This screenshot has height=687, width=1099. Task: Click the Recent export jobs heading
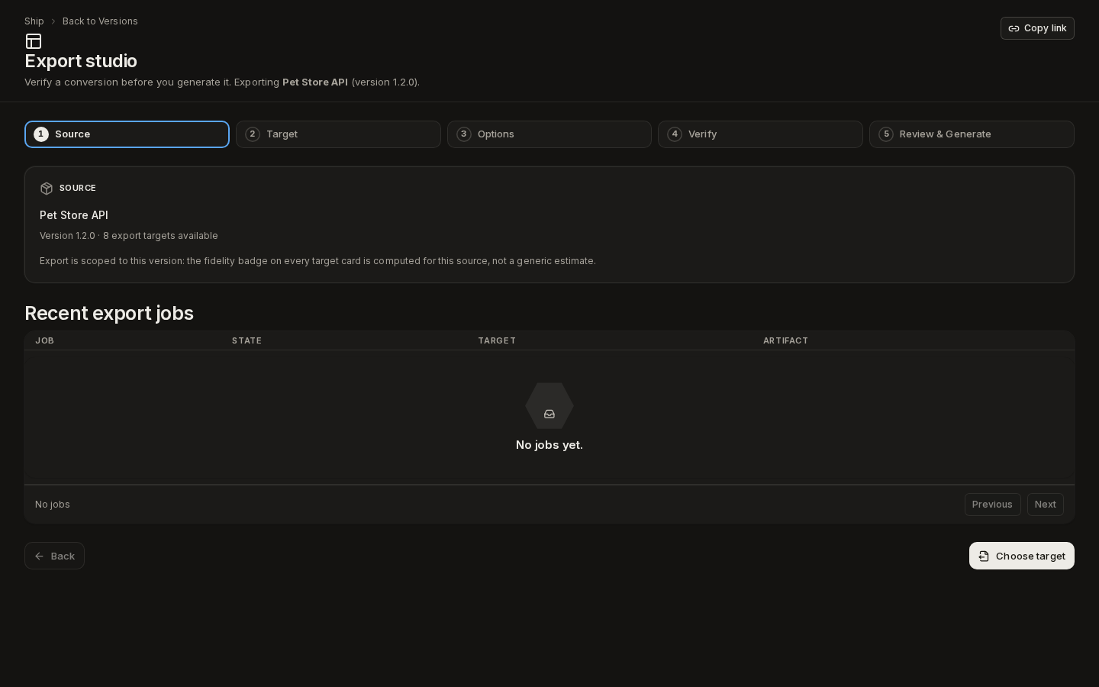coord(109,313)
